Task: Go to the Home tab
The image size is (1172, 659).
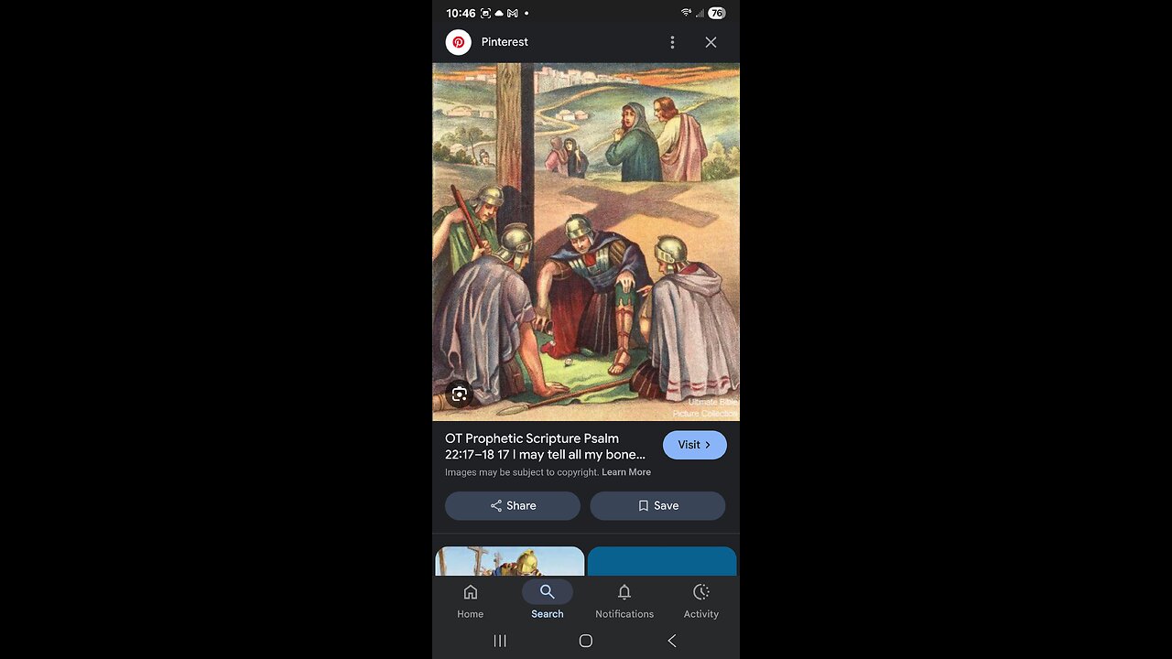Action: (x=471, y=600)
